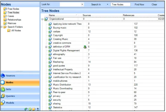Open the Look for dropdown arrow

(x=82, y=4)
